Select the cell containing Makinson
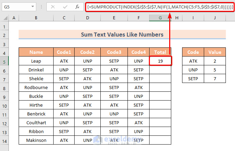The image size is (235, 151). coord(36,140)
